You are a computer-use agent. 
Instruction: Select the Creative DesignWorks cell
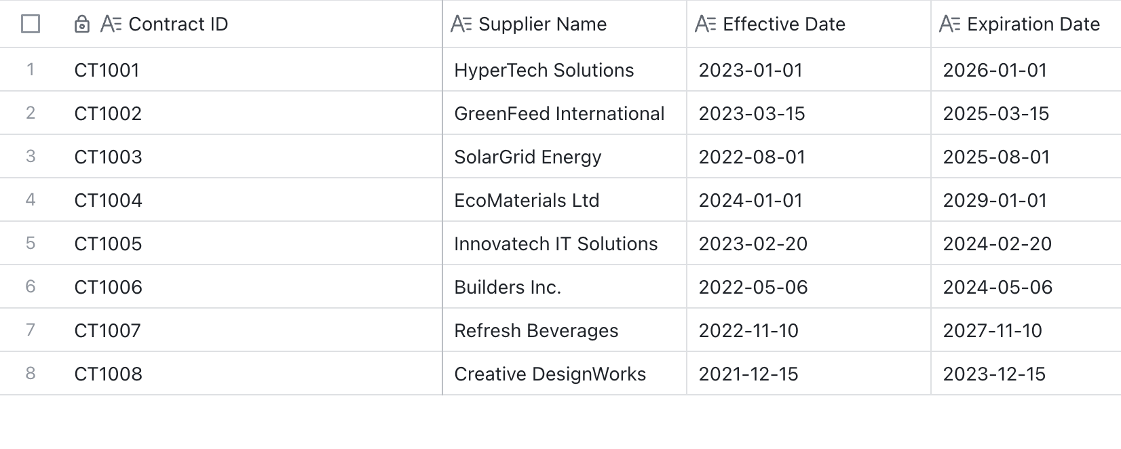point(565,374)
